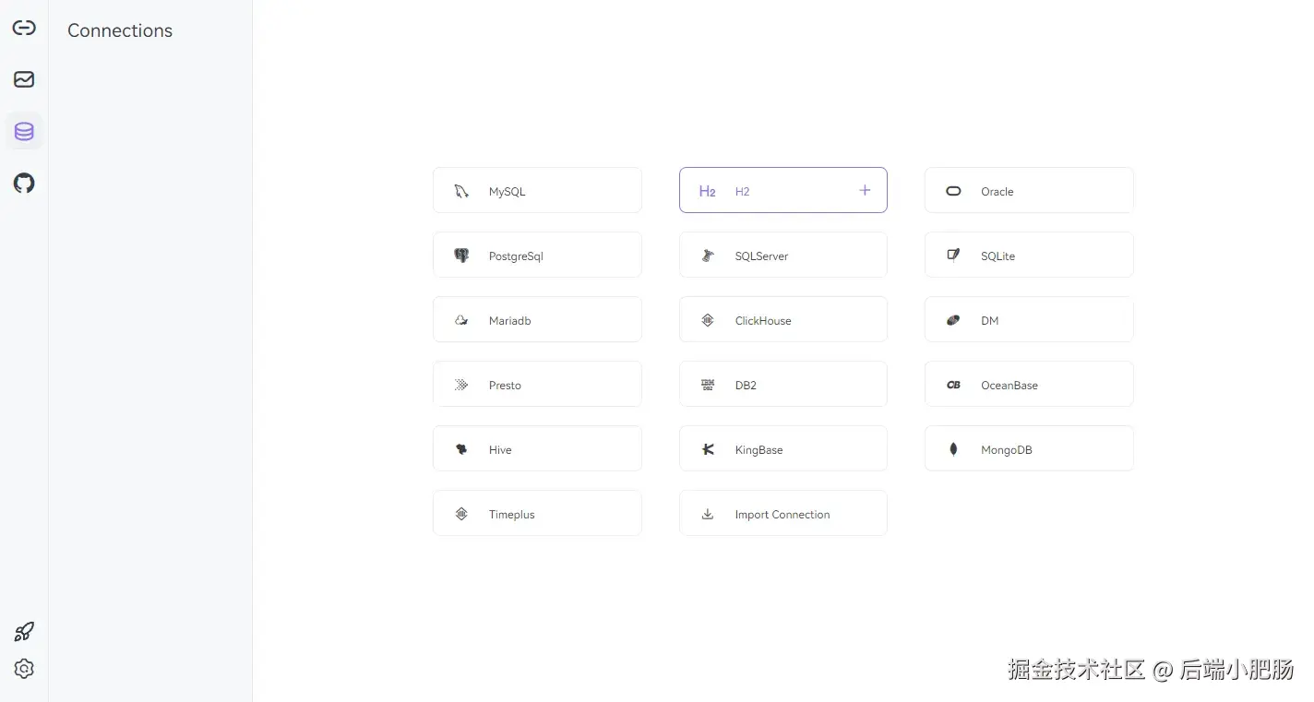Choose the Timeplus connection card

(x=536, y=513)
